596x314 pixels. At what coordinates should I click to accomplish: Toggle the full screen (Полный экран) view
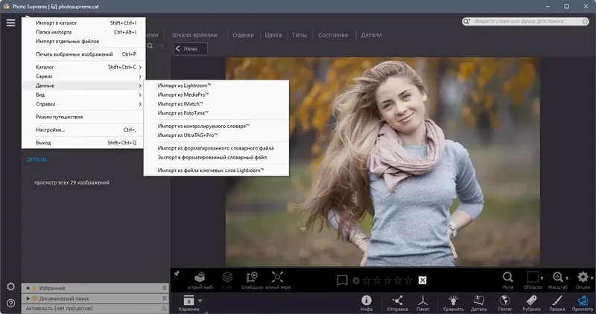pyautogui.click(x=278, y=278)
